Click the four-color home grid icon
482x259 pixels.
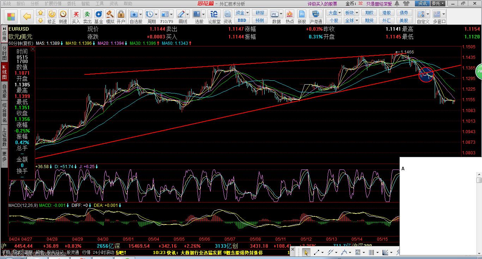[11, 17]
